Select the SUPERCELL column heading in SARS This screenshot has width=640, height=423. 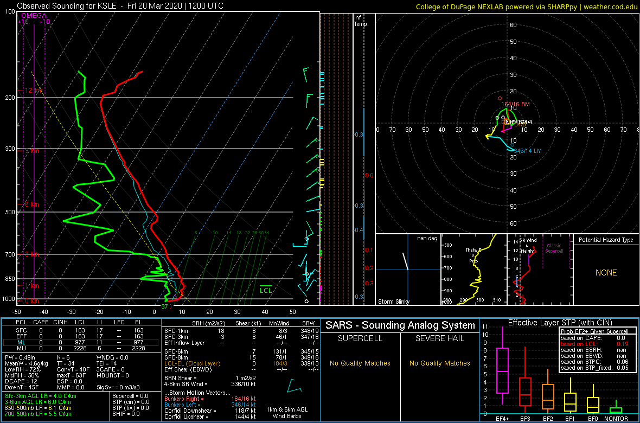point(359,339)
